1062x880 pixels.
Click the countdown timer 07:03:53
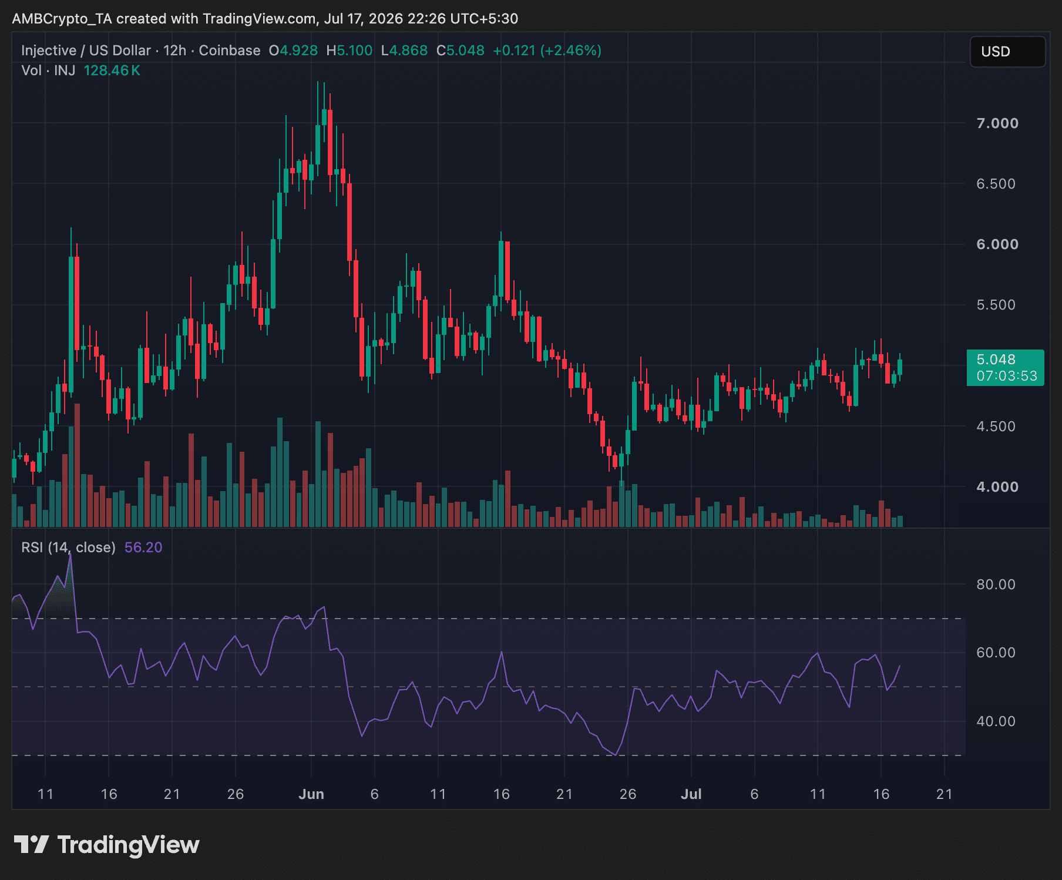(1007, 376)
